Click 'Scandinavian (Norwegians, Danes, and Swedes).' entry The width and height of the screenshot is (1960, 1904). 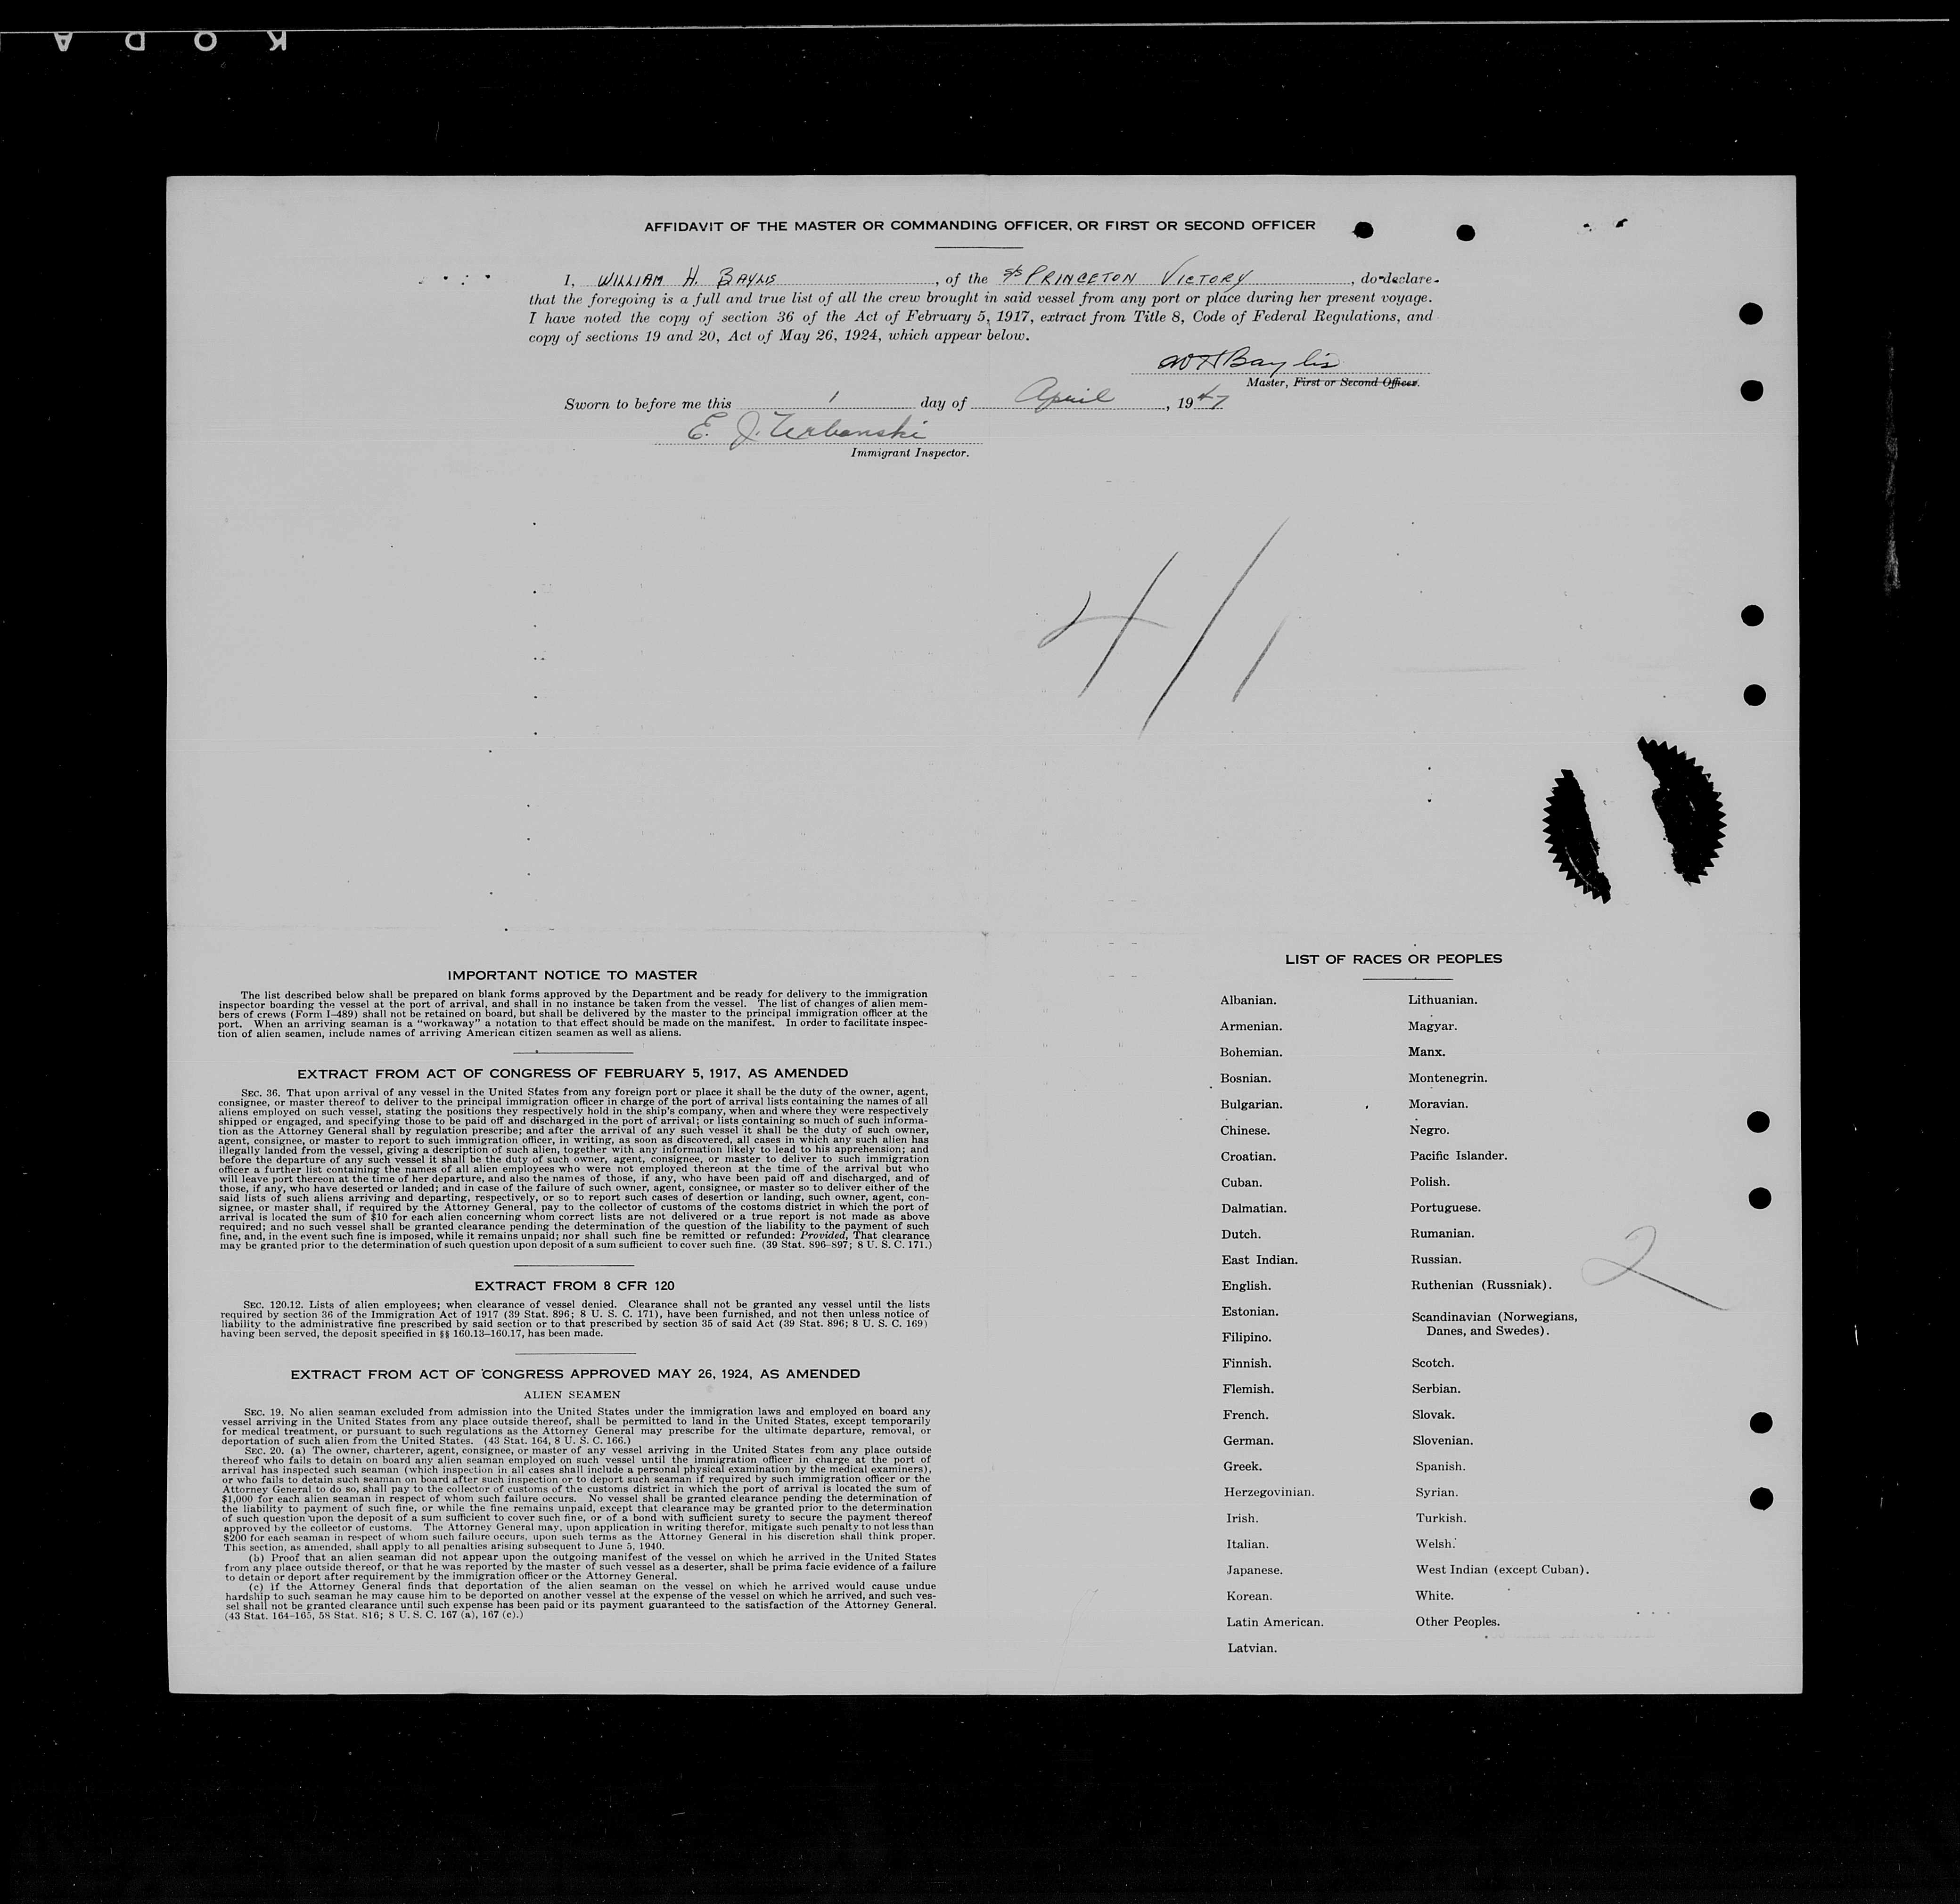[1495, 1324]
